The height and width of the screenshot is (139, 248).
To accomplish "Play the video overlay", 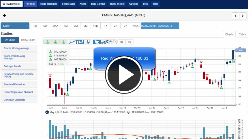I will tap(124, 75).
